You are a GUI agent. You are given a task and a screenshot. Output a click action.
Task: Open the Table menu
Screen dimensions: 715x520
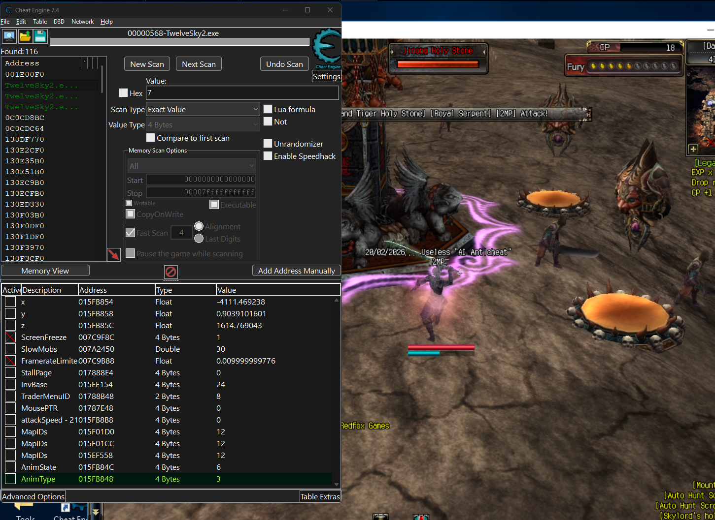coord(40,22)
